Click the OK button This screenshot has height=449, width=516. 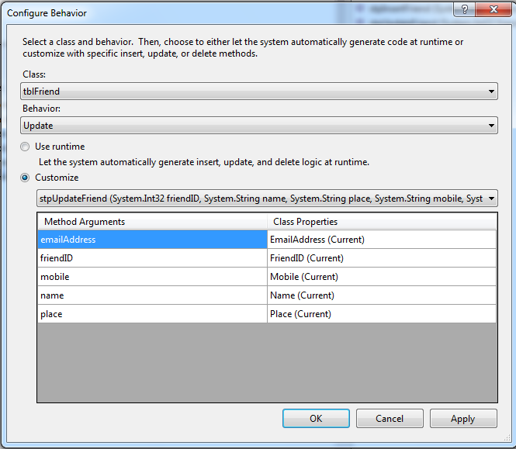(x=316, y=419)
